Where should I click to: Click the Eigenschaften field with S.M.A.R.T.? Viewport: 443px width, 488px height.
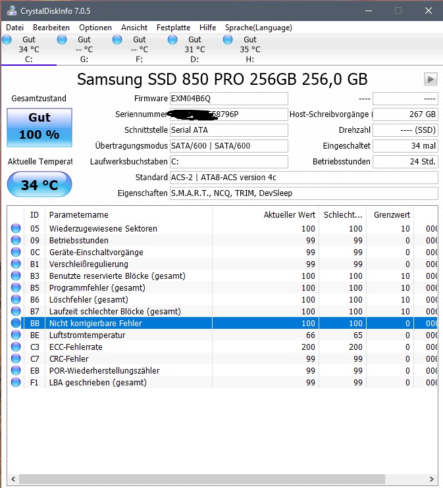click(303, 193)
